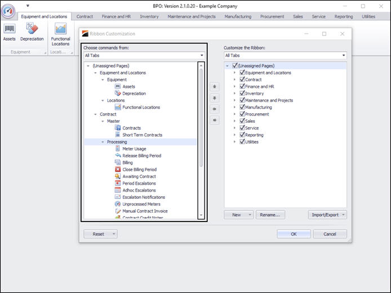Click the remove (left arrow) button
Image resolution: width=391 pixels, height=293 pixels.
point(215,109)
